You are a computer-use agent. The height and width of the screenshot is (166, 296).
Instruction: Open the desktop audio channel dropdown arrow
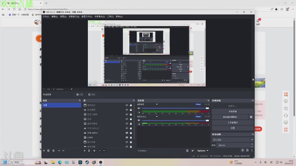tap(157, 104)
